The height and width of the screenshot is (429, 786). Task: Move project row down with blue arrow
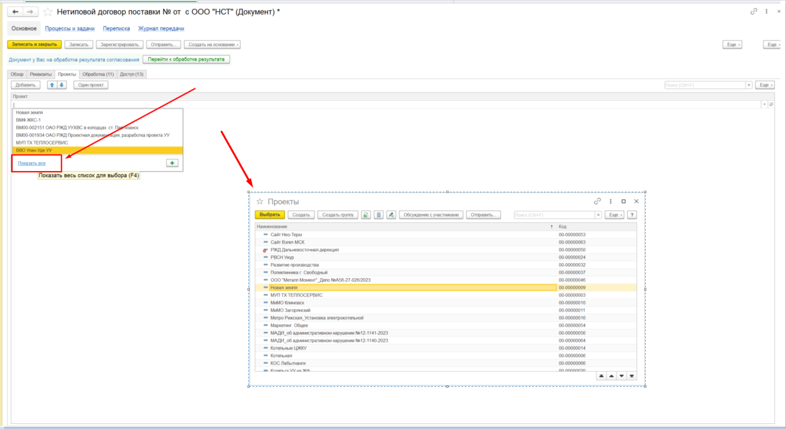click(x=61, y=85)
